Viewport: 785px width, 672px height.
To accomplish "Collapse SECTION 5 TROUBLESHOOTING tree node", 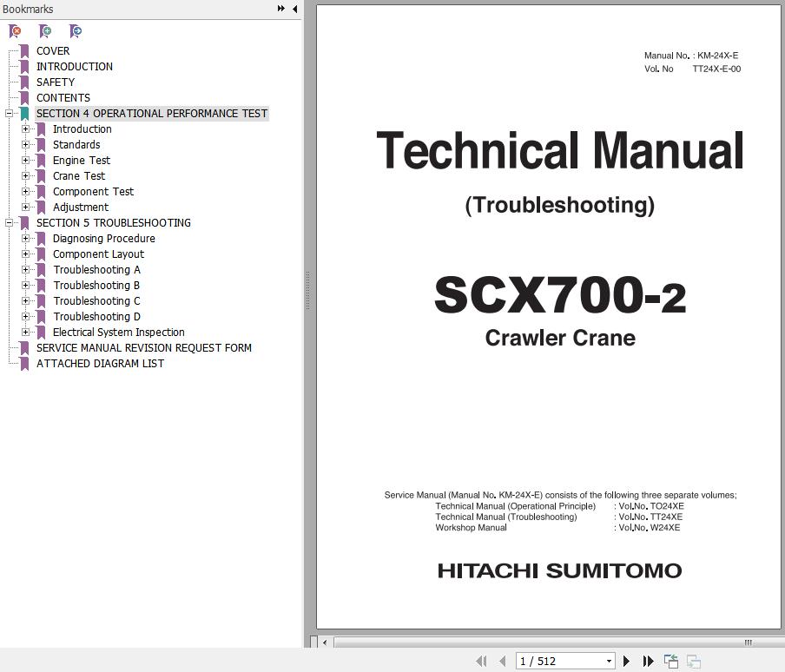I will [x=10, y=223].
